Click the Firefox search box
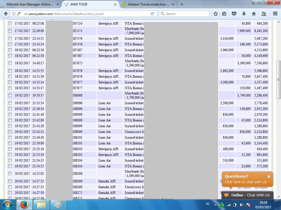This screenshot has height=210, width=281. point(184,14)
